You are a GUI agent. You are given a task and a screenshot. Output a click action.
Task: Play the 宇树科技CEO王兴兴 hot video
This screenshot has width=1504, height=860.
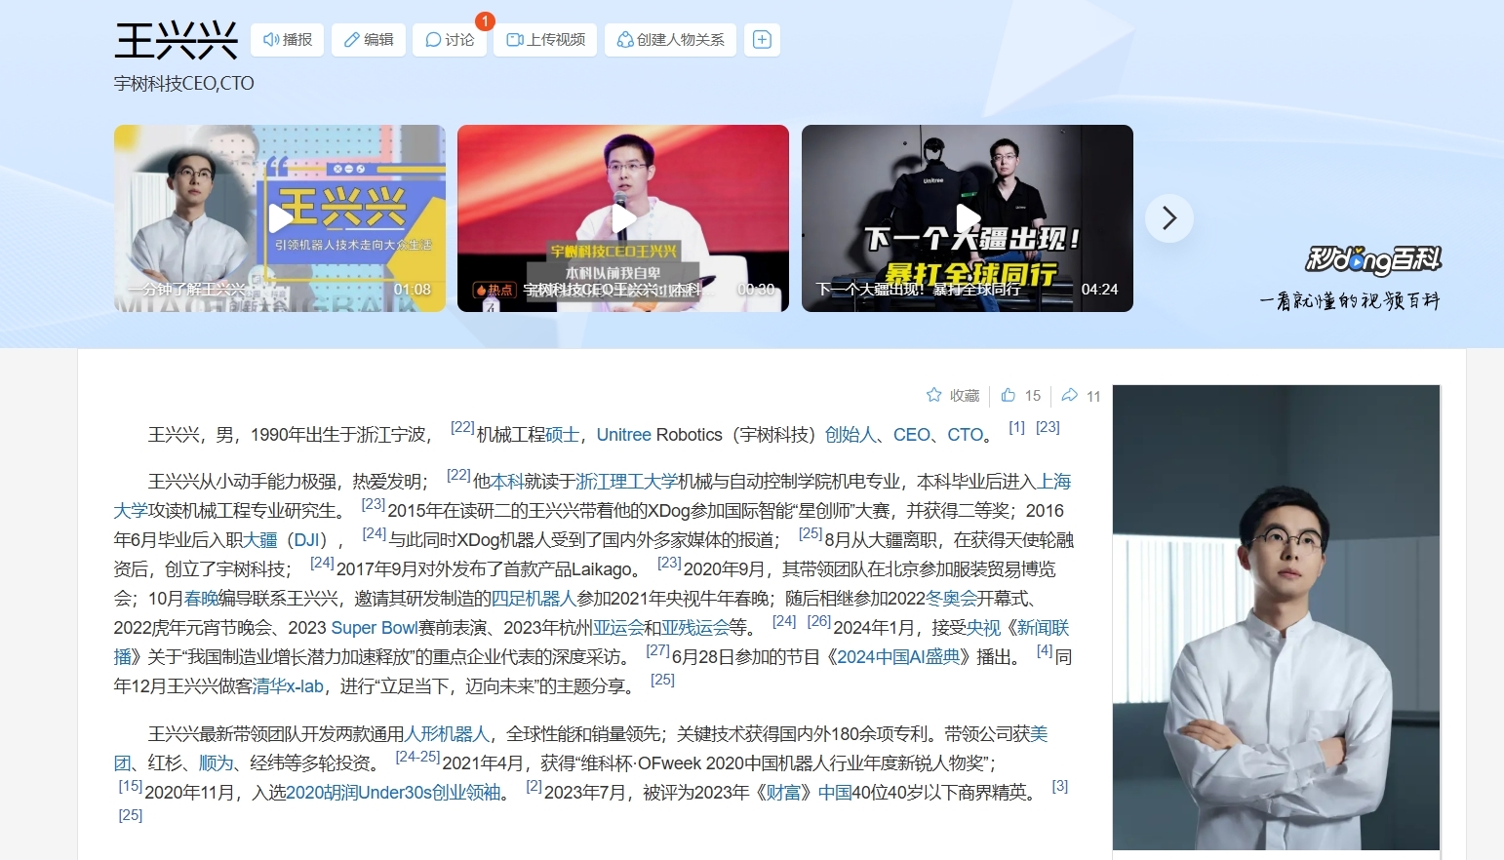[x=623, y=218]
